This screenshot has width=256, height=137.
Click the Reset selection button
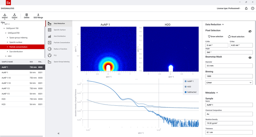pyautogui.click(x=236, y=36)
